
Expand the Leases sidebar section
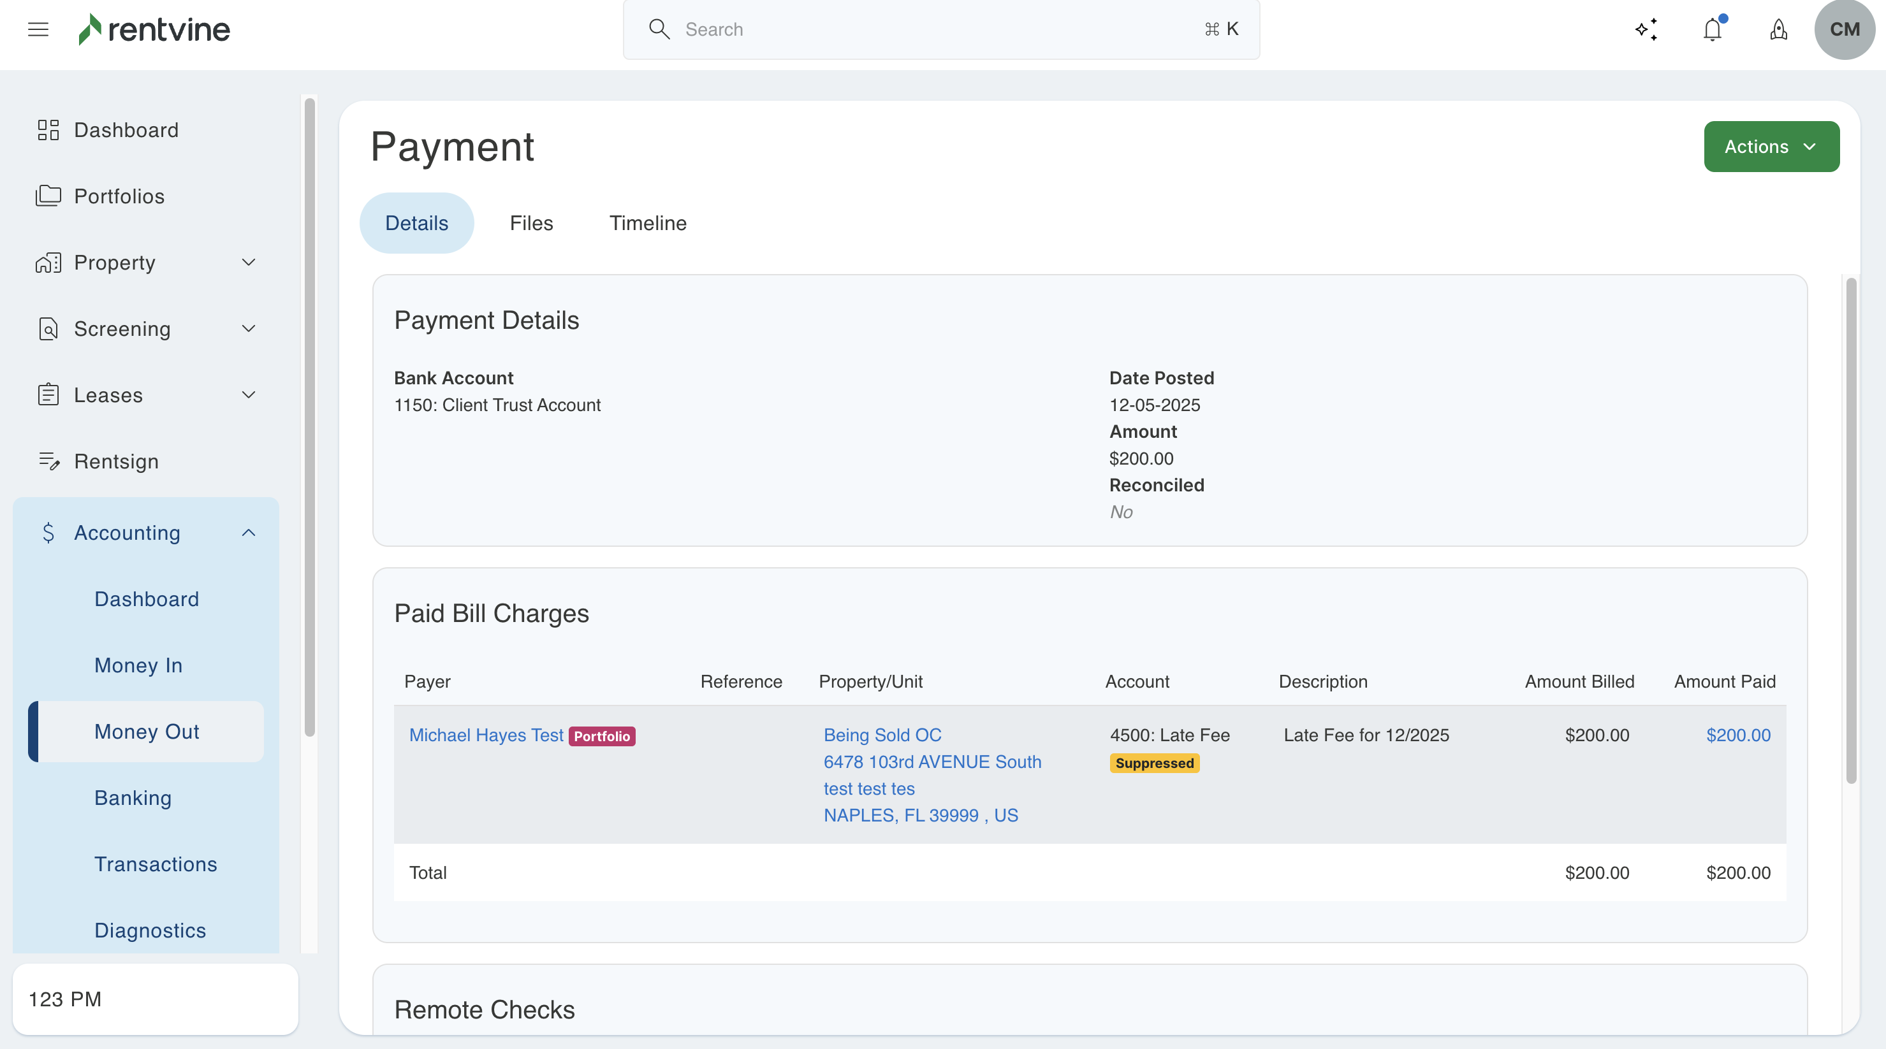coord(248,395)
